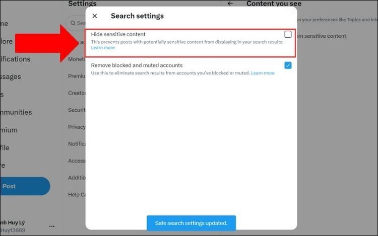Viewport: 378px width, 236px height.
Task: Open Communities from the left sidebar
Action: (x=16, y=112)
